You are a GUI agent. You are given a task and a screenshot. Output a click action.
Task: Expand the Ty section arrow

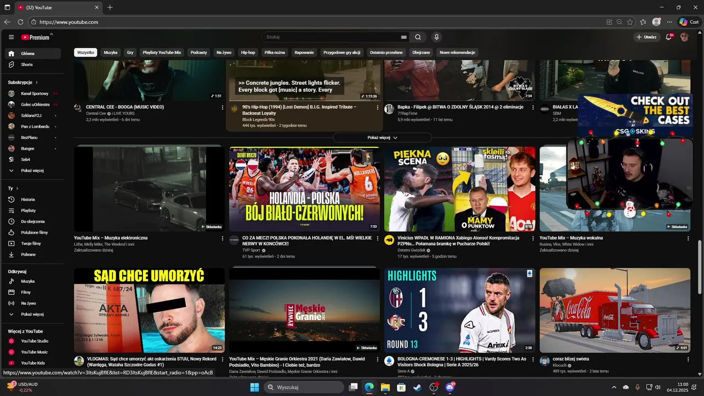(x=17, y=188)
